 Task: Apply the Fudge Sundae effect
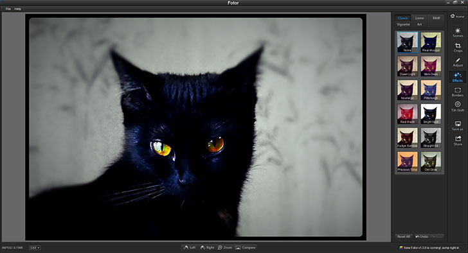click(x=408, y=137)
